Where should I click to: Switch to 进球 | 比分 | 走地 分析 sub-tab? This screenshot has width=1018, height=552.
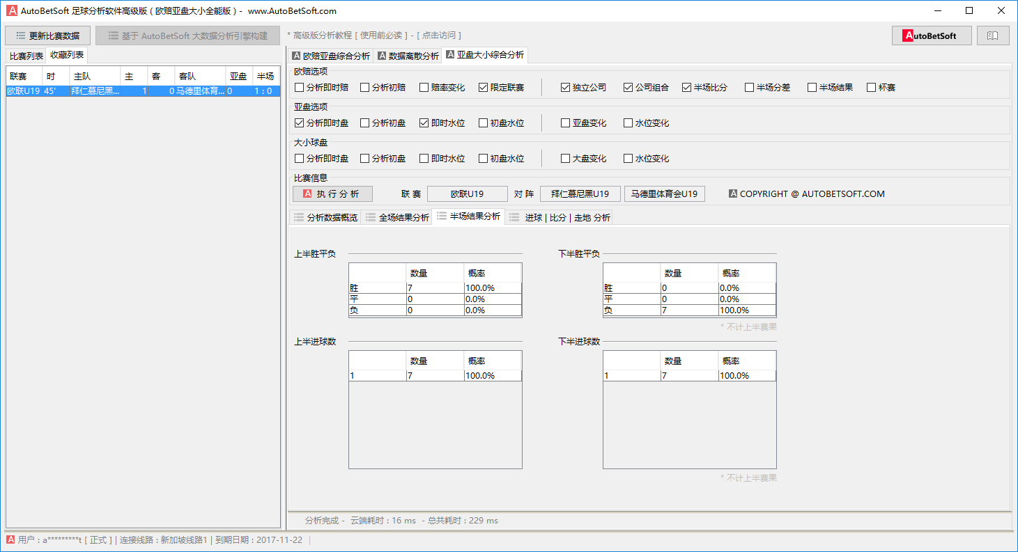click(560, 217)
